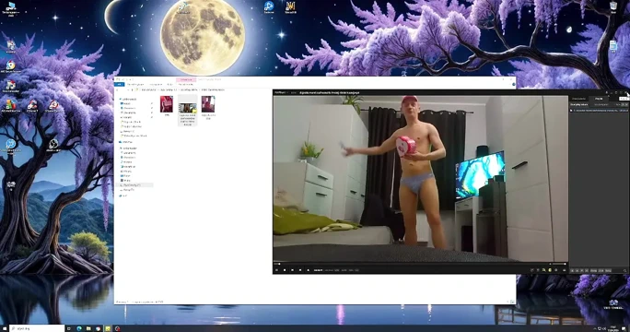Open Microsoft Edge from the taskbar
The height and width of the screenshot is (332, 630).
79,328
